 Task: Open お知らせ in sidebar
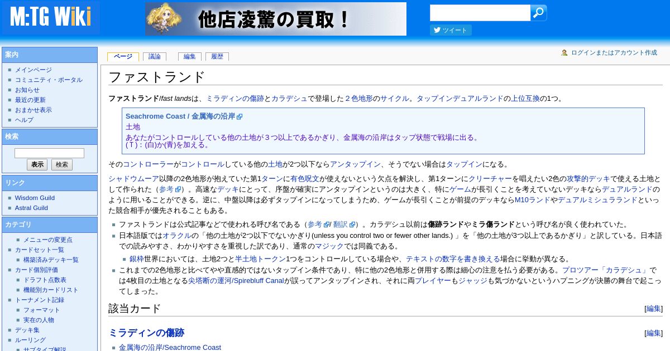[27, 90]
